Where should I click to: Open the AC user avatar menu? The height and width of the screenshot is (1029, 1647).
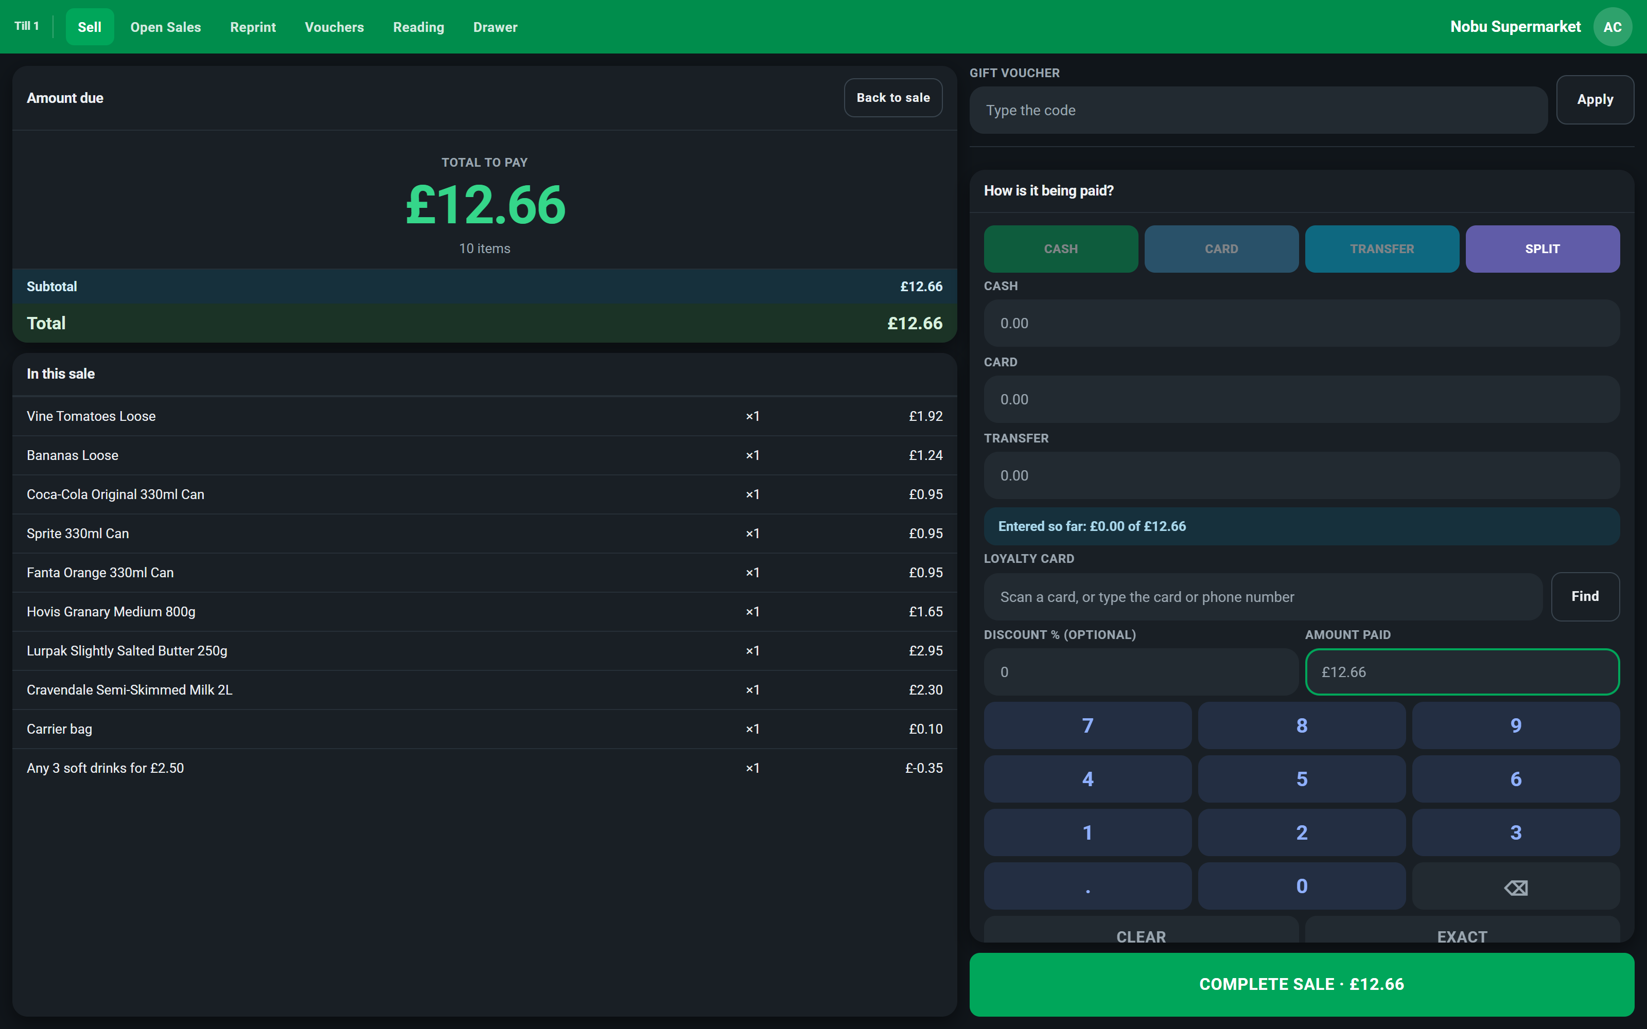point(1611,27)
